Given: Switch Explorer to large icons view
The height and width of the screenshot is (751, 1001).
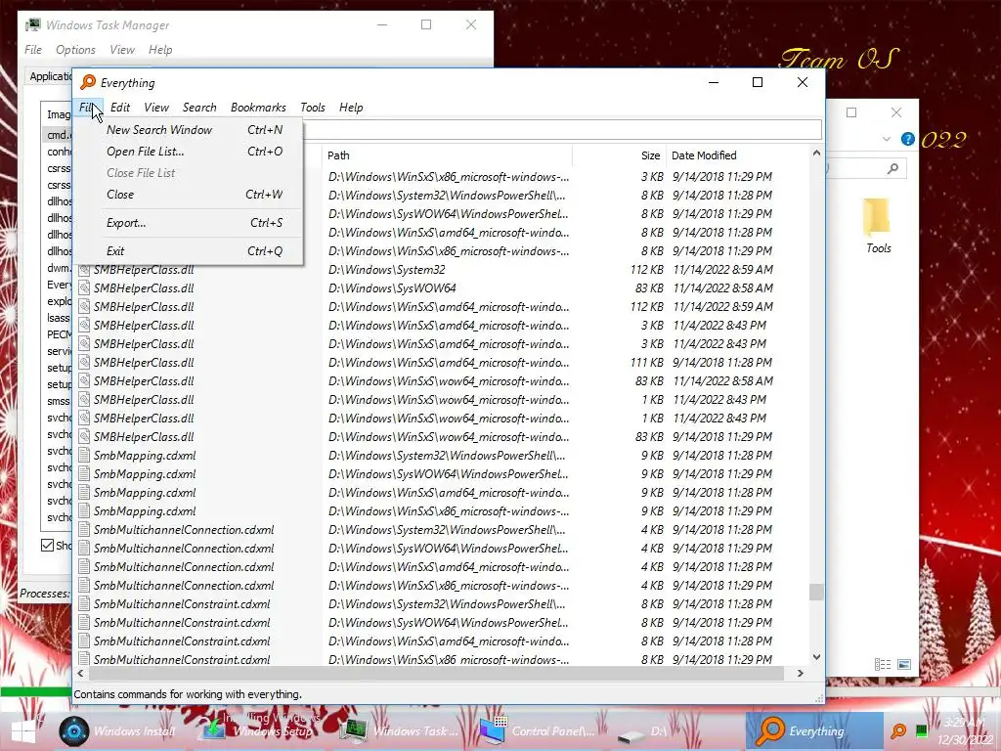Looking at the screenshot, I should pos(904,665).
